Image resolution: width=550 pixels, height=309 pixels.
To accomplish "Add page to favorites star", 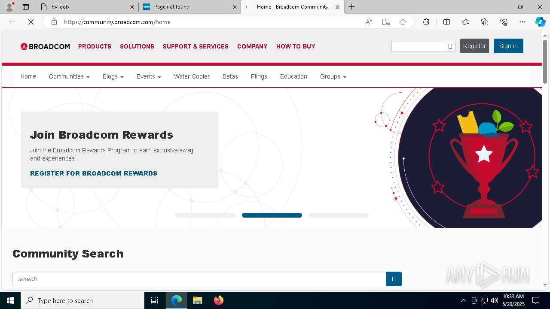I will tap(403, 22).
